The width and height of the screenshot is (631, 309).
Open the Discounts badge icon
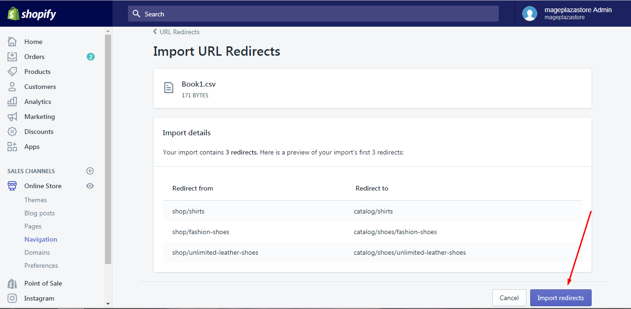[12, 132]
